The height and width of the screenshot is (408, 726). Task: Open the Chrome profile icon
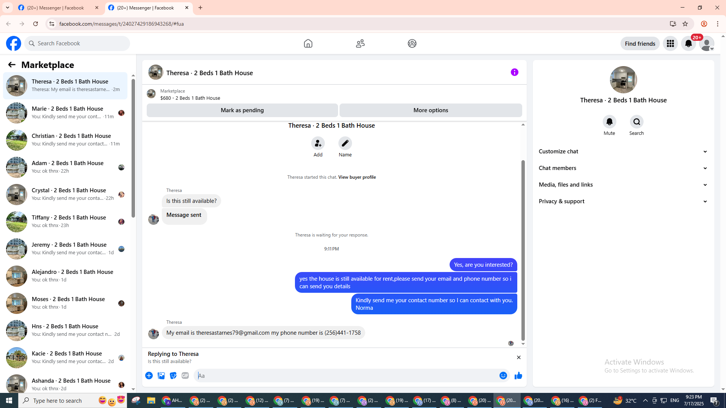click(704, 24)
